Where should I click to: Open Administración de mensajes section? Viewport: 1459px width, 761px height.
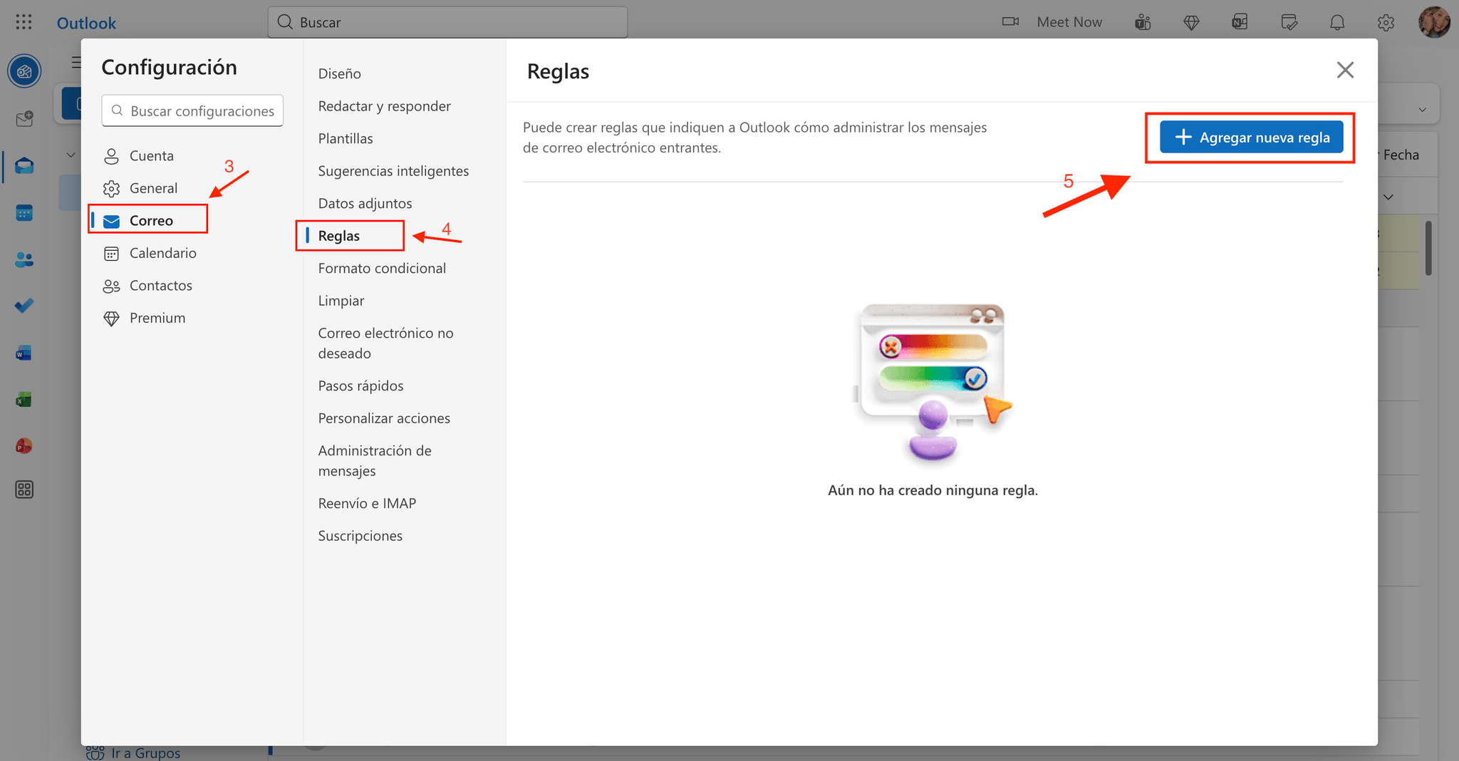click(375, 460)
